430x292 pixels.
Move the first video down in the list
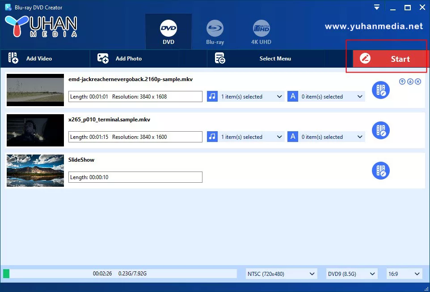(x=410, y=82)
